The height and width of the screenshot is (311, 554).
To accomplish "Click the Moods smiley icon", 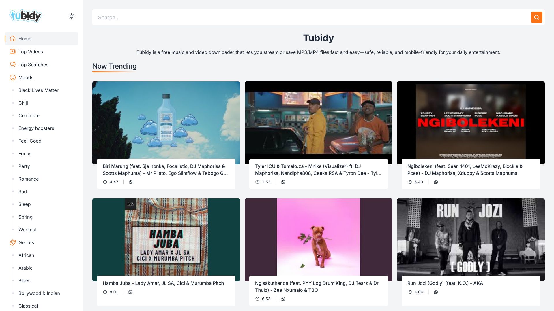I will point(12,77).
